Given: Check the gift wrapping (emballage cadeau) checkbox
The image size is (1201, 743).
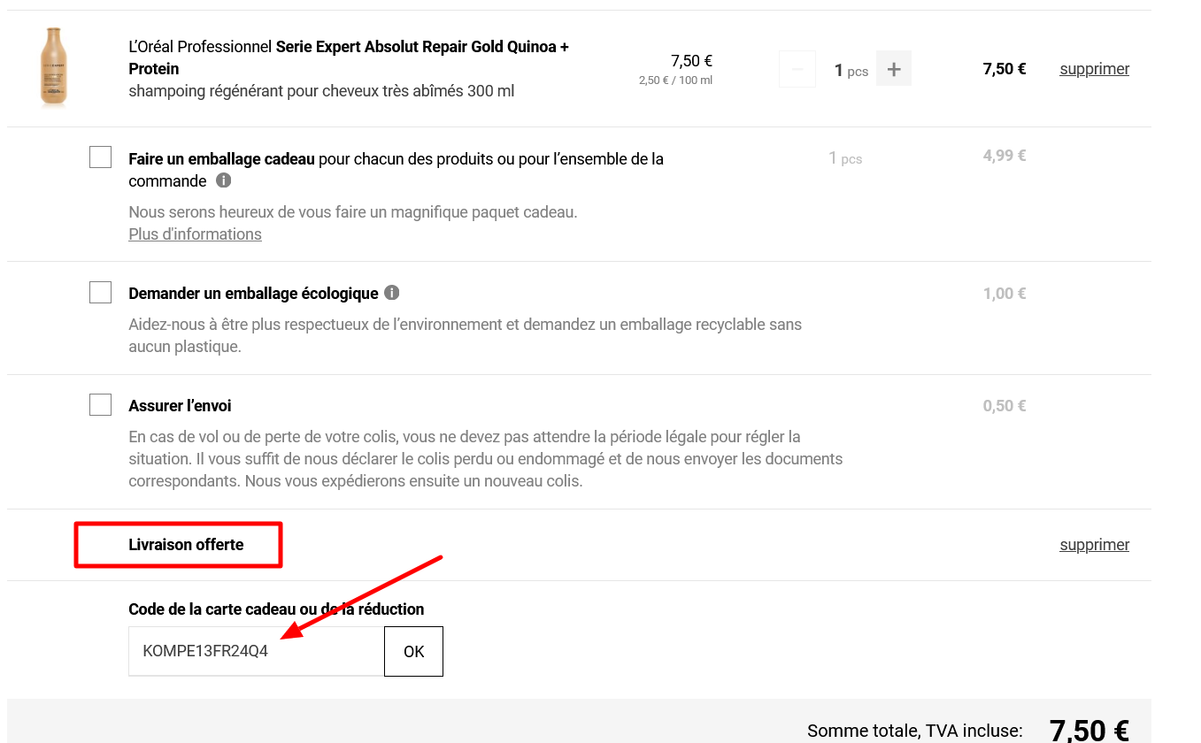Looking at the screenshot, I should click(x=101, y=157).
